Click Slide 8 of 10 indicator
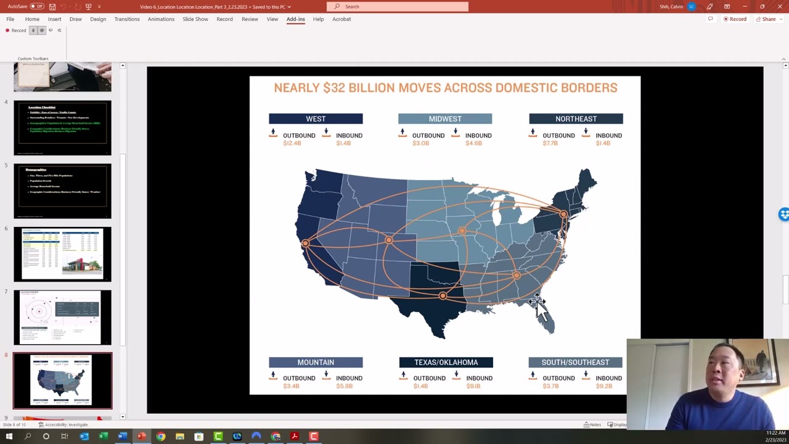Screen dimensions: 789x444 14,425
